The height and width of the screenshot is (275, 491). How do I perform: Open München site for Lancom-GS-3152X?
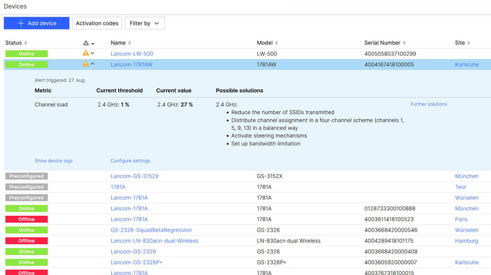pyautogui.click(x=467, y=176)
